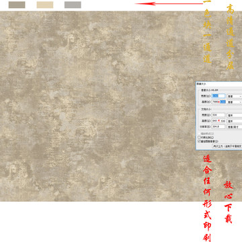Image resolution: width=242 pixels, height=242 pixels.
Task: Click the document width field showing 530
Action: click(218, 115)
